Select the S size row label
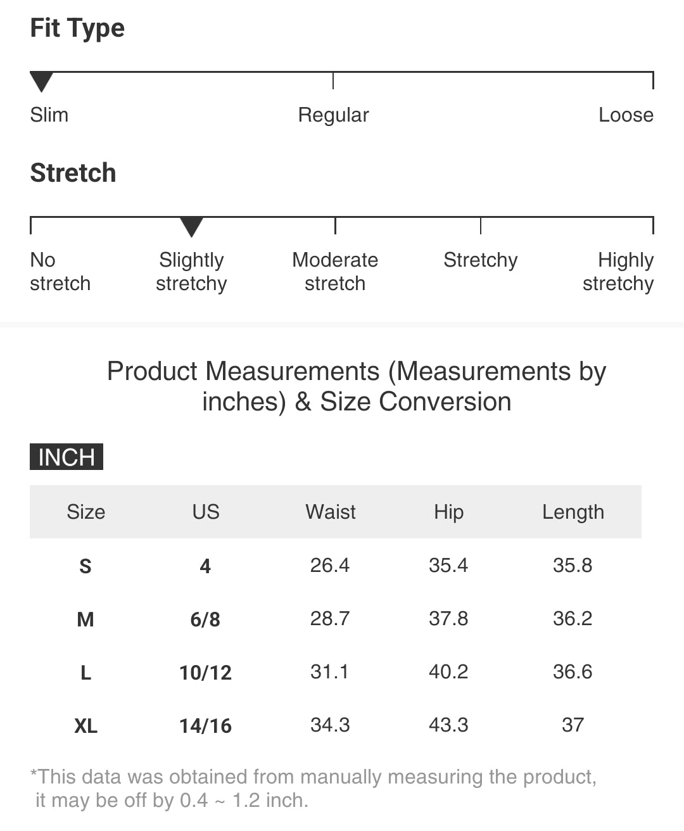This screenshot has height=831, width=684. [85, 566]
